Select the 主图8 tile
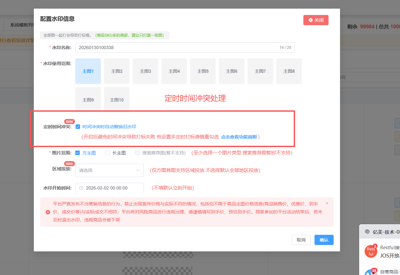This screenshot has width=400, height=275. (x=289, y=71)
